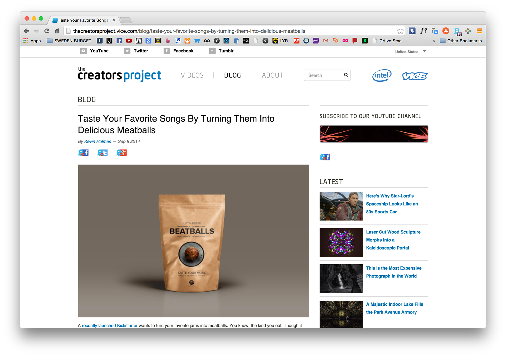Screen dimensions: 506x357
Task: Open the AW bookmark icon
Action: tap(139, 41)
